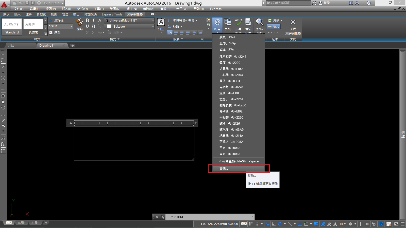Toggle bold text formatting
This screenshot has height=228, width=406.
tap(87, 20)
